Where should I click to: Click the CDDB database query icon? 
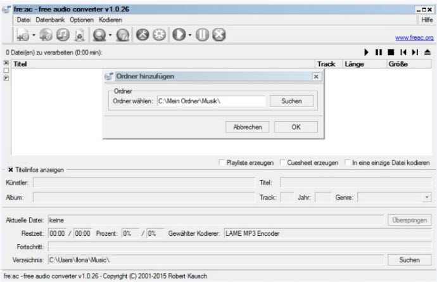click(x=99, y=35)
